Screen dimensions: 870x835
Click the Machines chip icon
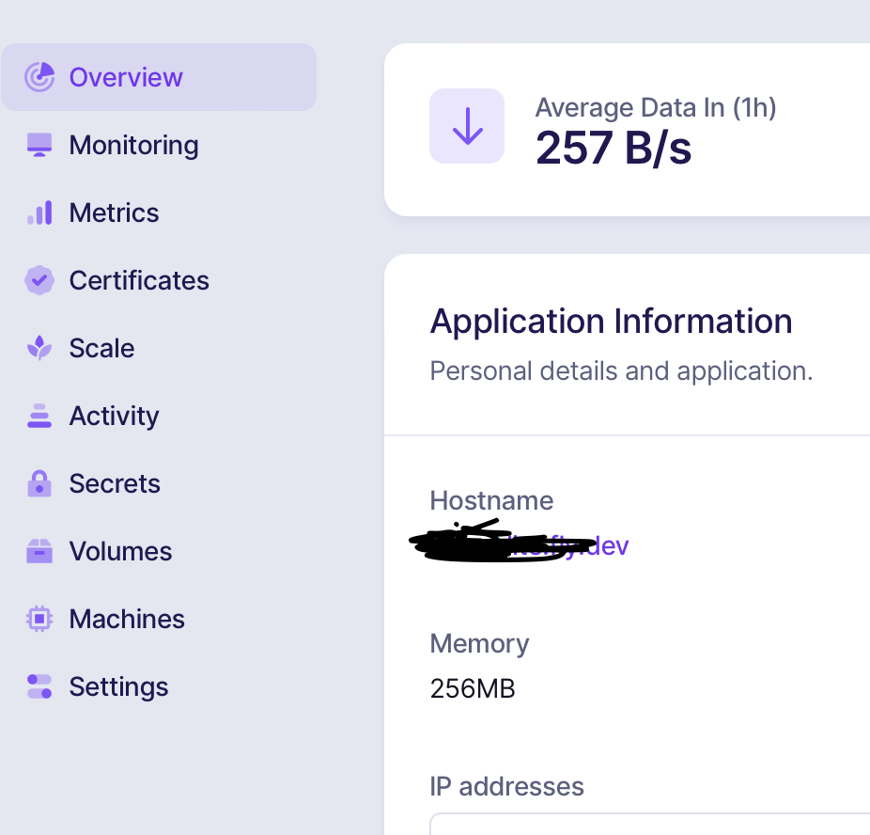point(39,619)
